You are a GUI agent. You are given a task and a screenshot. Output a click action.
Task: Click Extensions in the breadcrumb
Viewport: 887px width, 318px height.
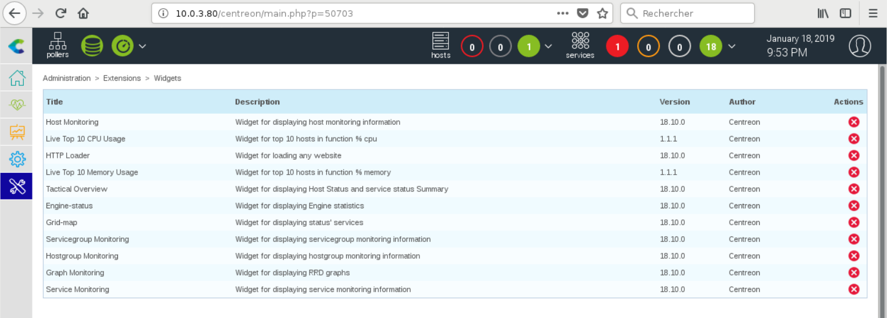pyautogui.click(x=122, y=78)
